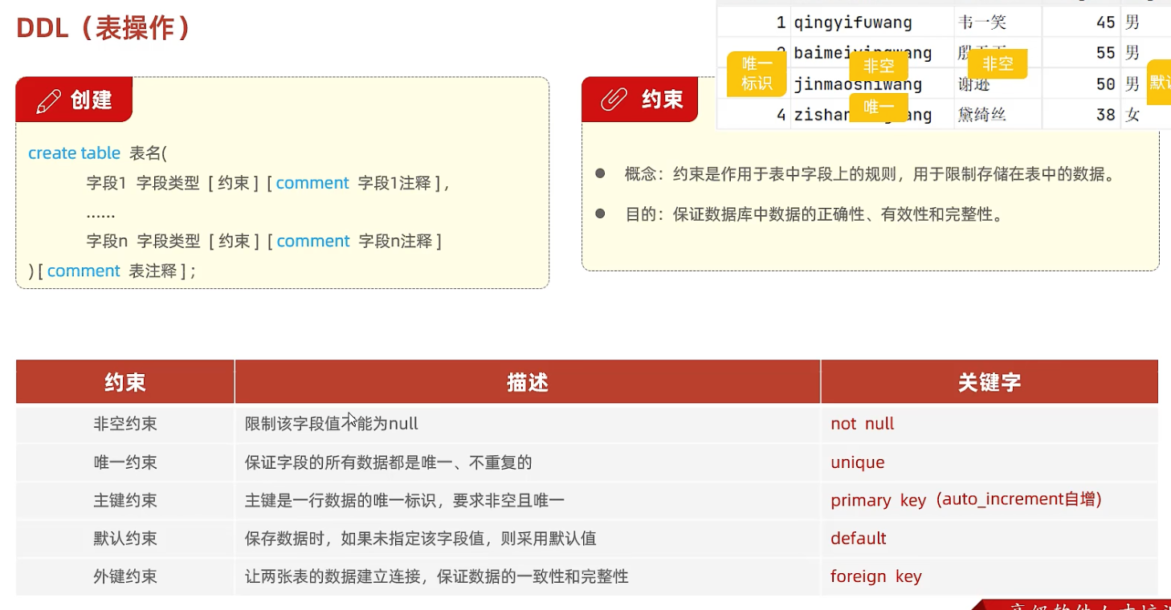
Task: Click the 描述 table column header
Action: tap(528, 382)
